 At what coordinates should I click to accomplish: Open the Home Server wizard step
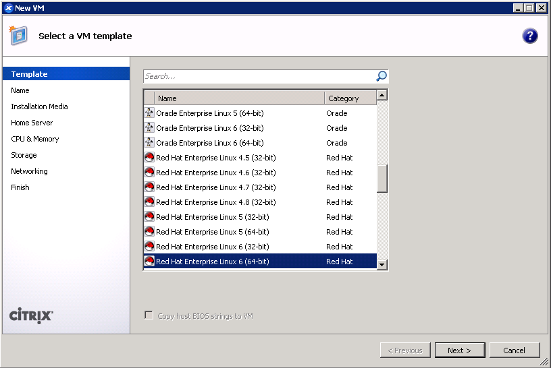coord(32,123)
